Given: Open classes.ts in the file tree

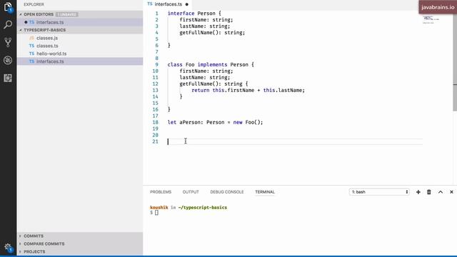Looking at the screenshot, I should coord(47,46).
